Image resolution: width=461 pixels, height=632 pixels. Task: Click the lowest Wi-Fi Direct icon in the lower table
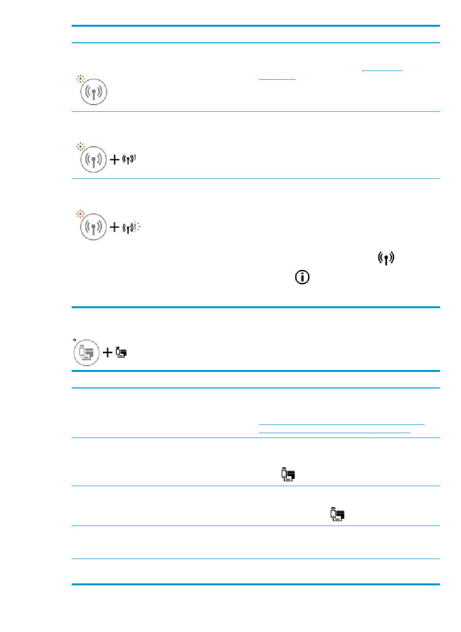point(337,514)
